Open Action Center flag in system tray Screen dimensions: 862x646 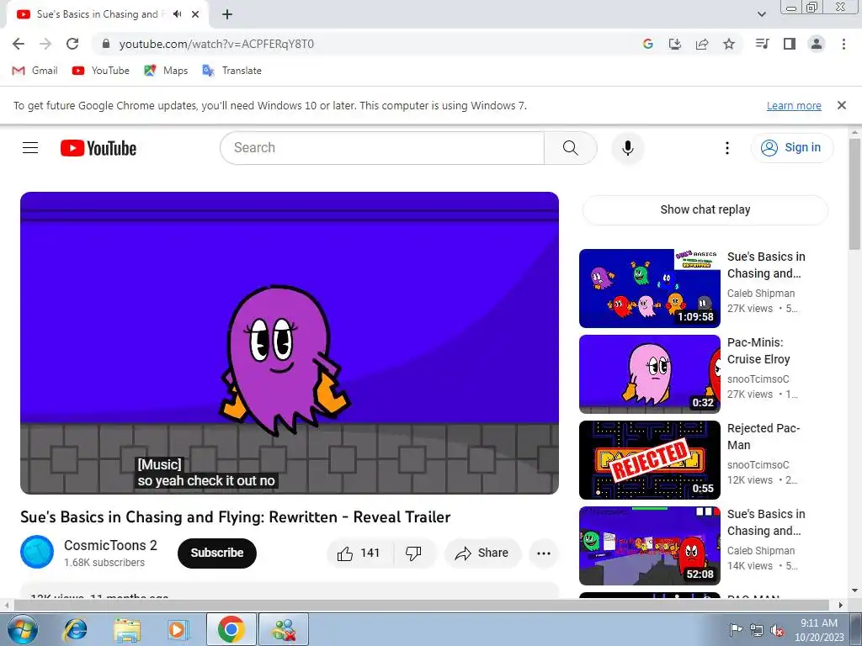(736, 629)
